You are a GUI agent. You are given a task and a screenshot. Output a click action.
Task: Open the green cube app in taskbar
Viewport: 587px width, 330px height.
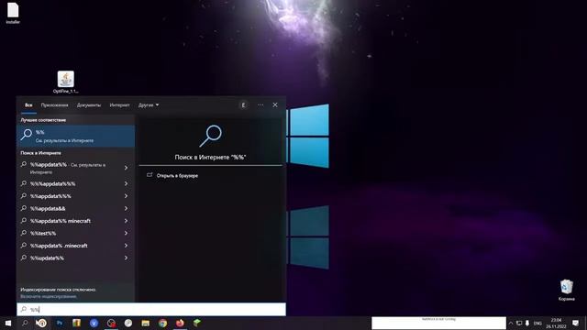(197, 323)
